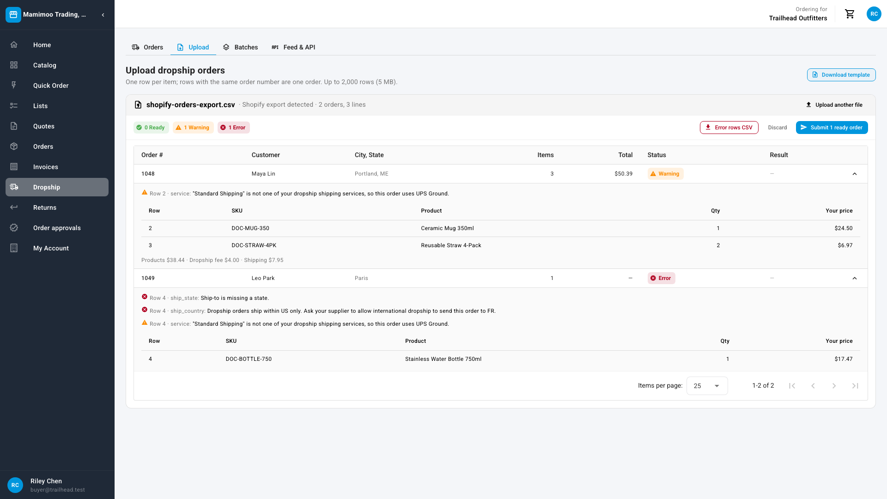Screen dimensions: 887x499
Task: Click the Error status badge for order 1049
Action: pyautogui.click(x=661, y=278)
